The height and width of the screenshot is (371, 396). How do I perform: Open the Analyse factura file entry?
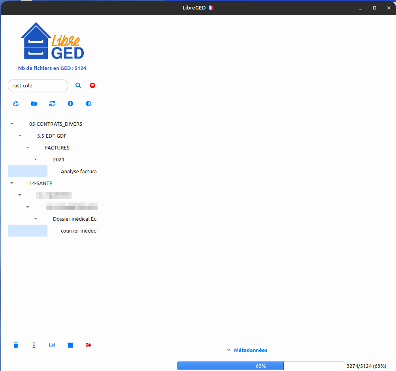pyautogui.click(x=78, y=171)
